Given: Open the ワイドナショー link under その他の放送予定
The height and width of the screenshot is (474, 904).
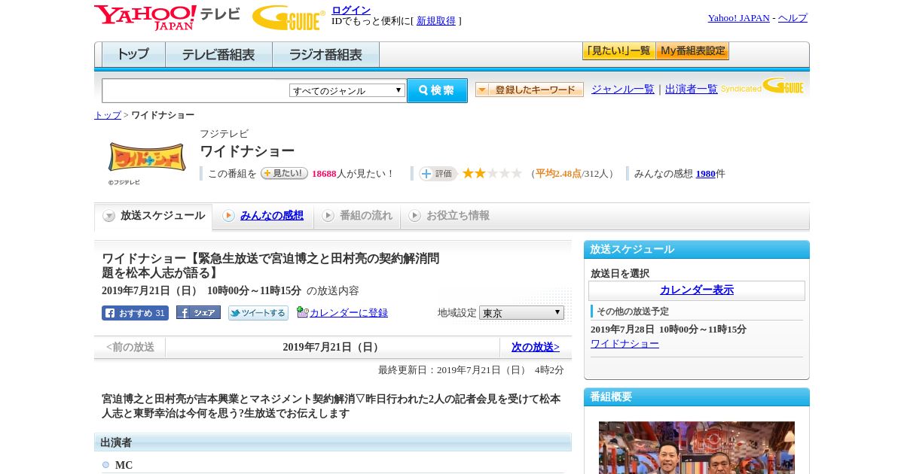Looking at the screenshot, I should (625, 344).
